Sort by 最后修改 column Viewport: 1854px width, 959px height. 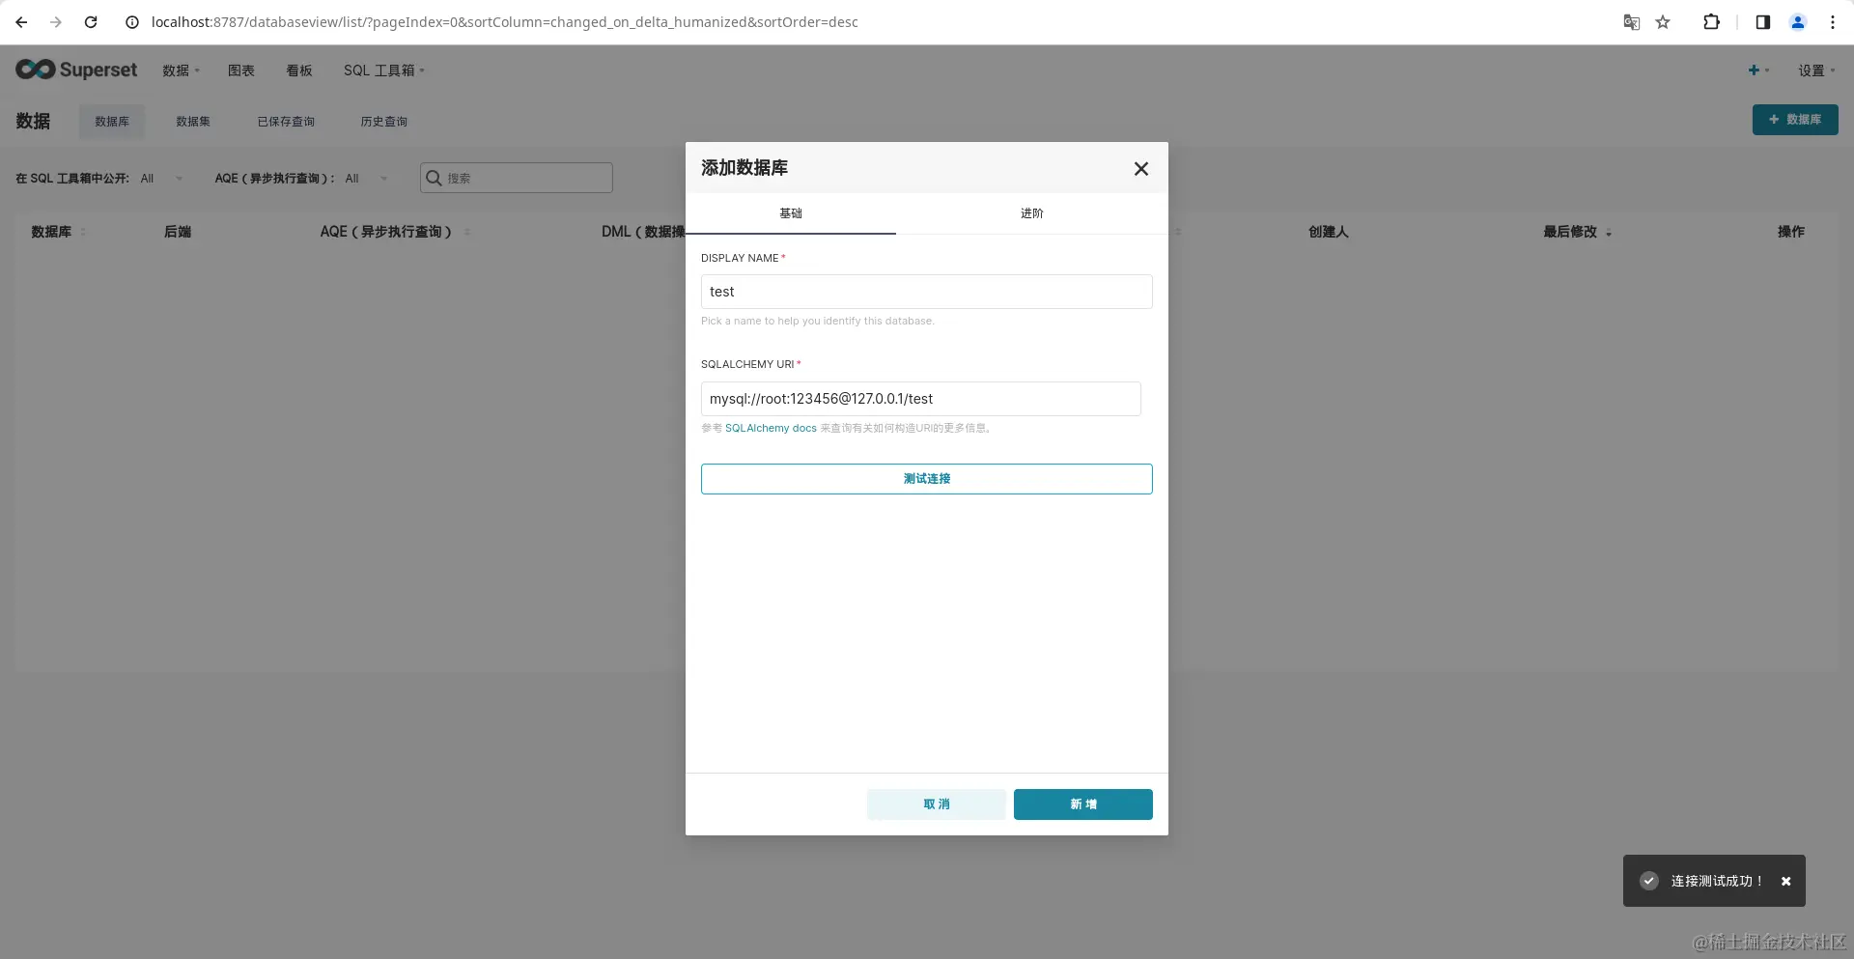1577,232
